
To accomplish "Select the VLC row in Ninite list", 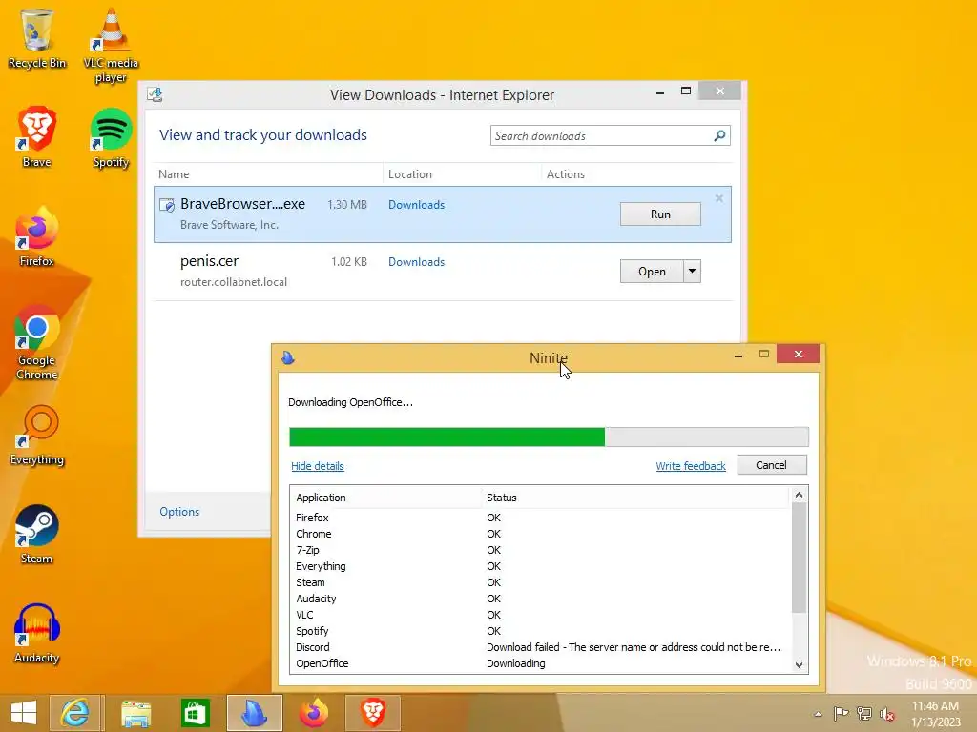I will 541,615.
